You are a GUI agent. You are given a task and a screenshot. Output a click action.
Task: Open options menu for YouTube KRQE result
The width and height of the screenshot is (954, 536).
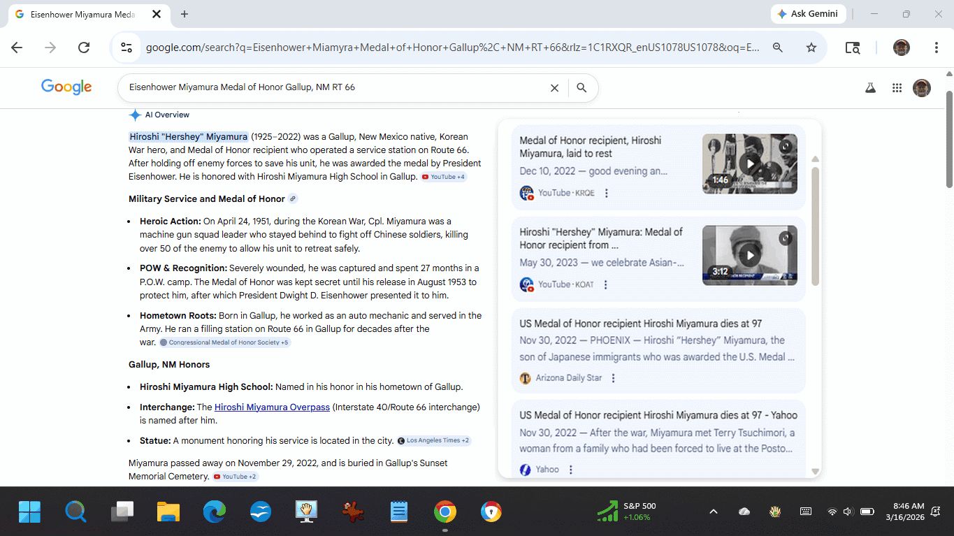607,193
